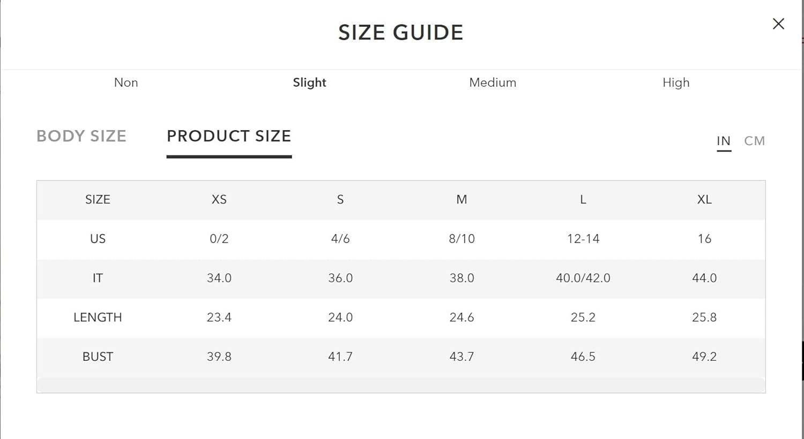804x439 pixels.
Task: Click the S size column header
Action: pos(340,200)
